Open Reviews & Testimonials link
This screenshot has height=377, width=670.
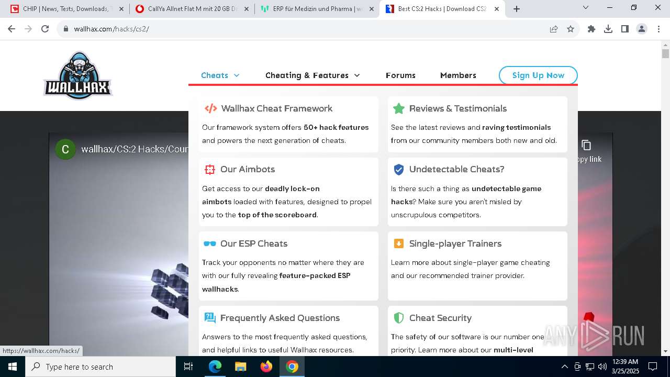(x=458, y=108)
